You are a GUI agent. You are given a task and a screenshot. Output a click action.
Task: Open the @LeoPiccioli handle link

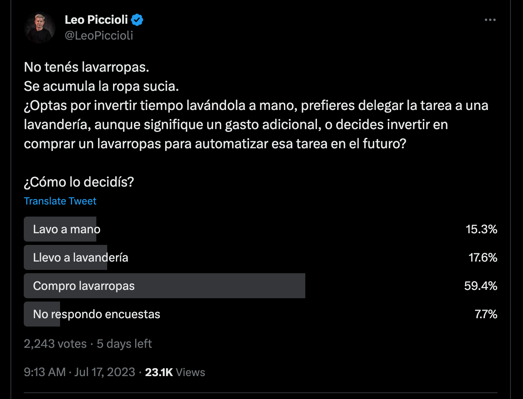click(x=99, y=36)
